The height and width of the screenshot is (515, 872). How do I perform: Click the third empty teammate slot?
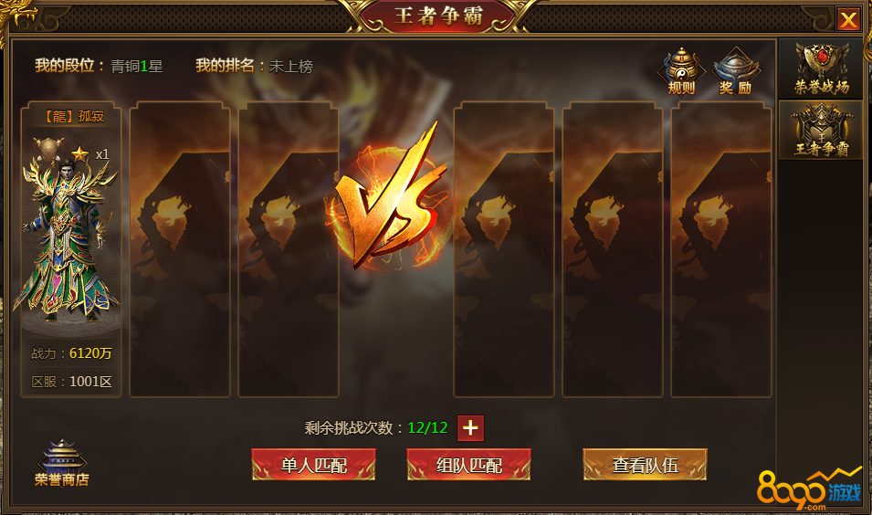pos(289,249)
